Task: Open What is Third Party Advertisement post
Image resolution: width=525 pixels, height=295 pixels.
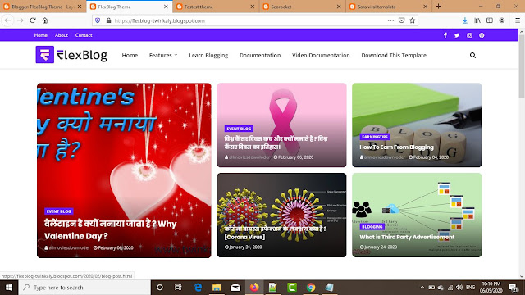Action: (x=407, y=237)
